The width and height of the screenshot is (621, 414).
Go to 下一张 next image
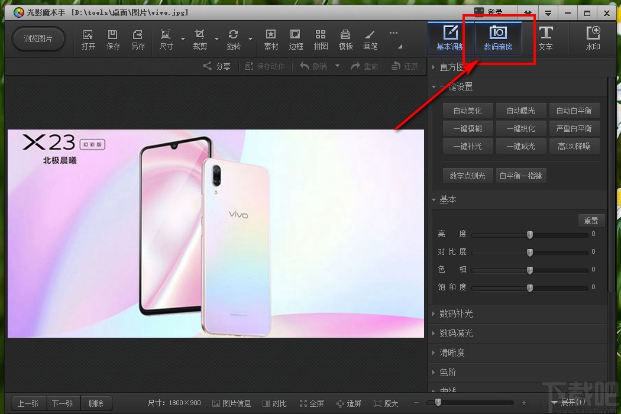click(x=63, y=403)
